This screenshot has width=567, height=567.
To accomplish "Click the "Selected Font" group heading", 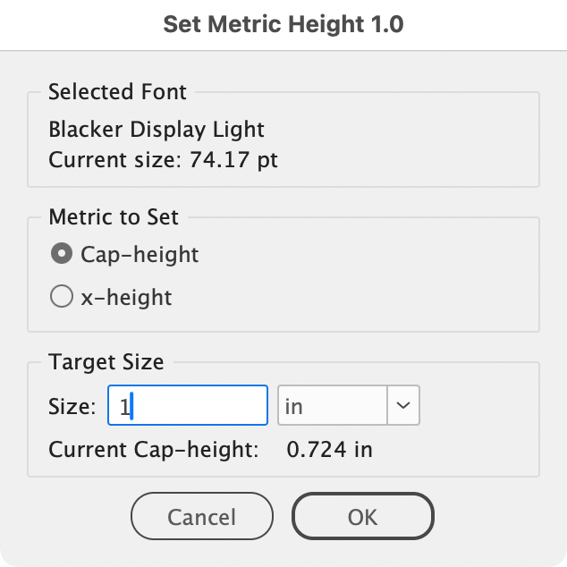I will click(x=117, y=91).
